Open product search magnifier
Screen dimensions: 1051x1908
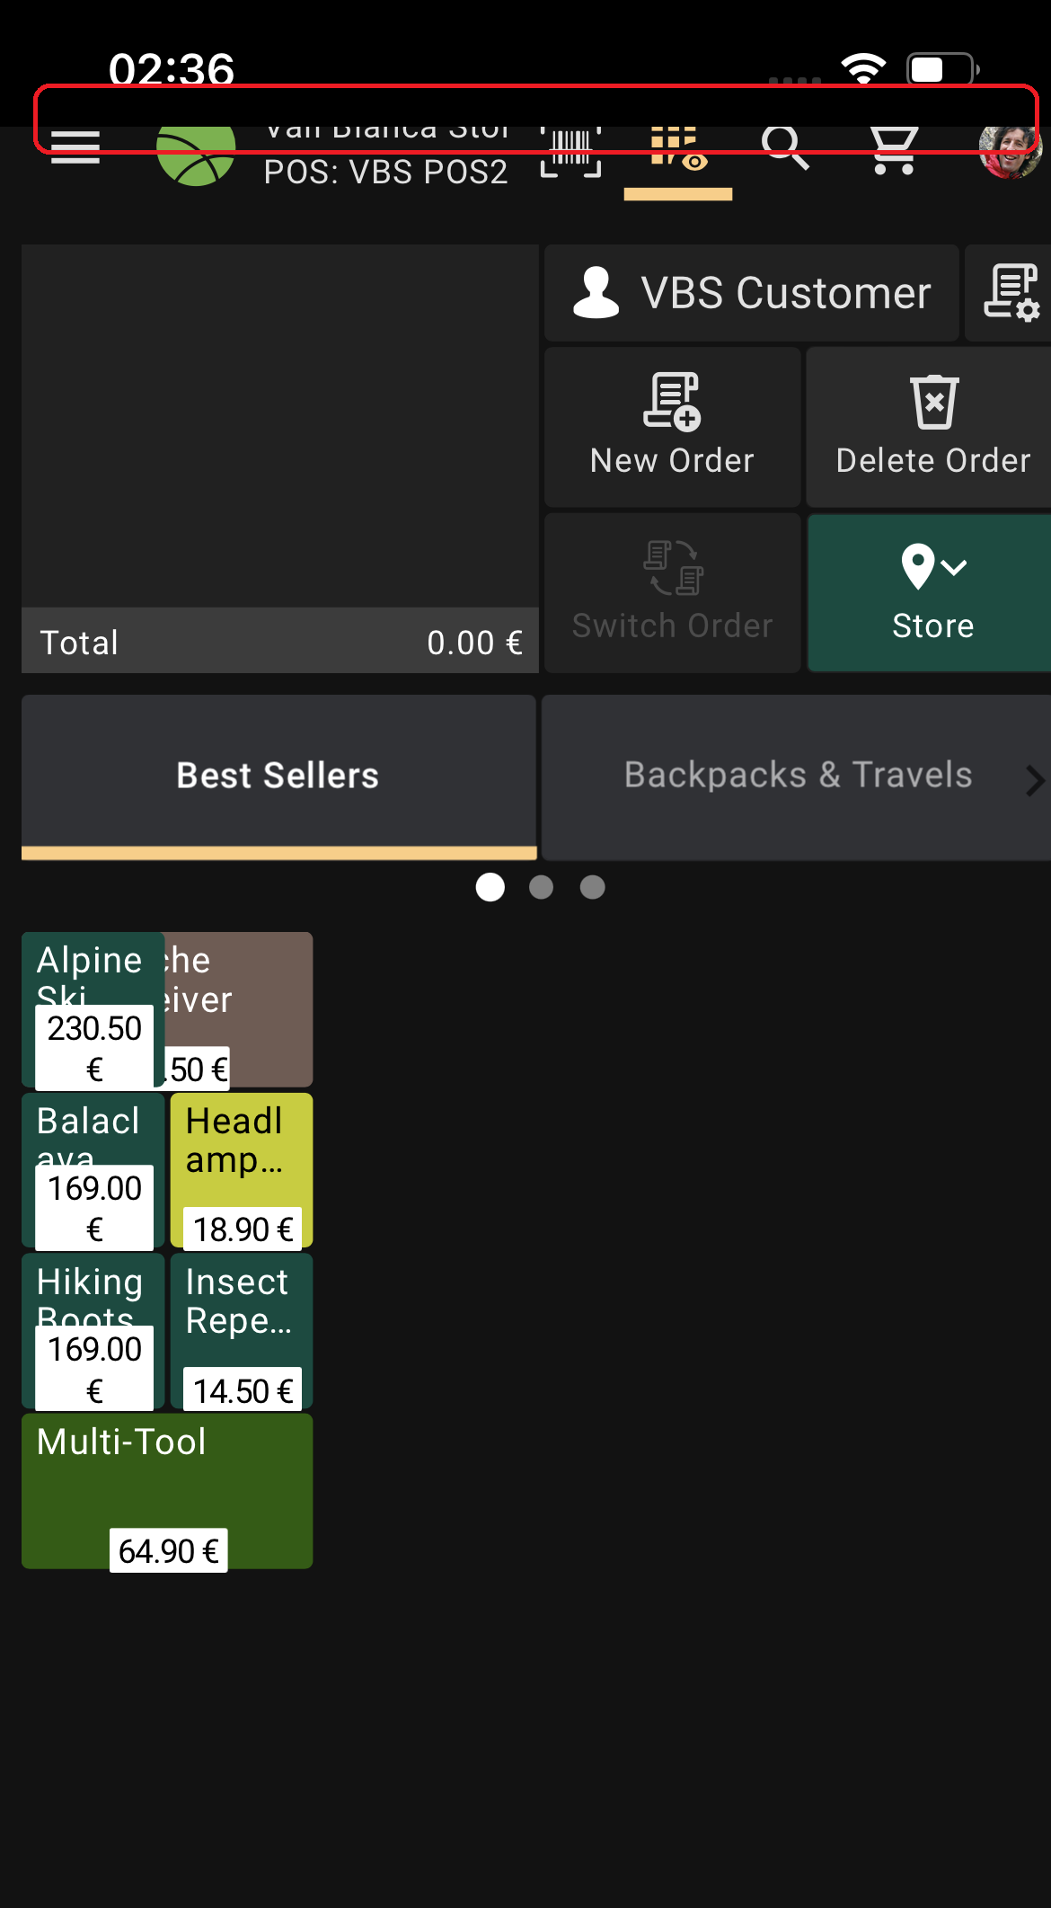785,149
